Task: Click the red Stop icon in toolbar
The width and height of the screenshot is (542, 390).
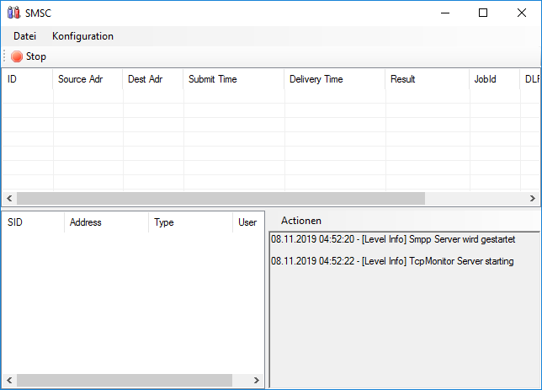Action: tap(17, 56)
